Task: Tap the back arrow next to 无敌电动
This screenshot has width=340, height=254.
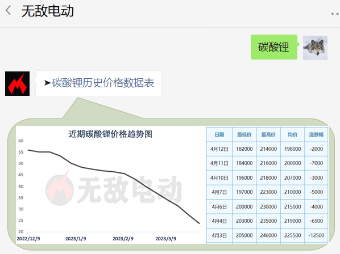Action: coord(8,10)
